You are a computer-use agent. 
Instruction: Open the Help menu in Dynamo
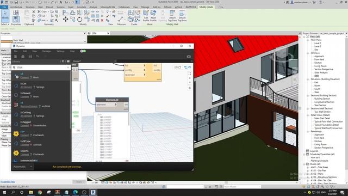(x=72, y=51)
